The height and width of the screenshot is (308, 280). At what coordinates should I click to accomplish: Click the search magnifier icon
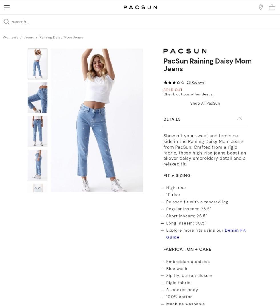pos(6,22)
